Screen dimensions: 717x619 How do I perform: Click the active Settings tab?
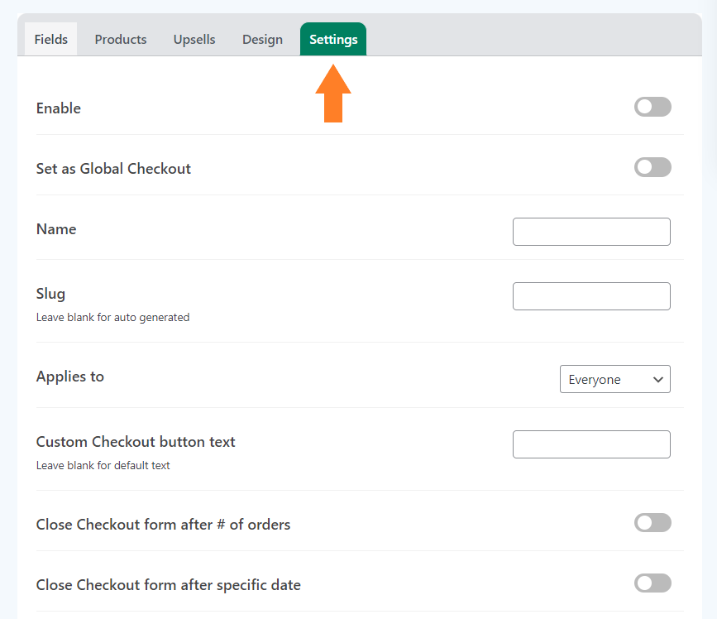pyautogui.click(x=333, y=40)
